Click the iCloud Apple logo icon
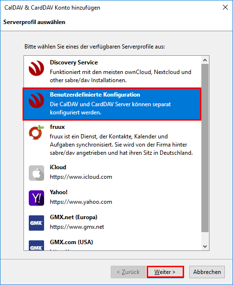The image size is (233, 285). point(36,173)
